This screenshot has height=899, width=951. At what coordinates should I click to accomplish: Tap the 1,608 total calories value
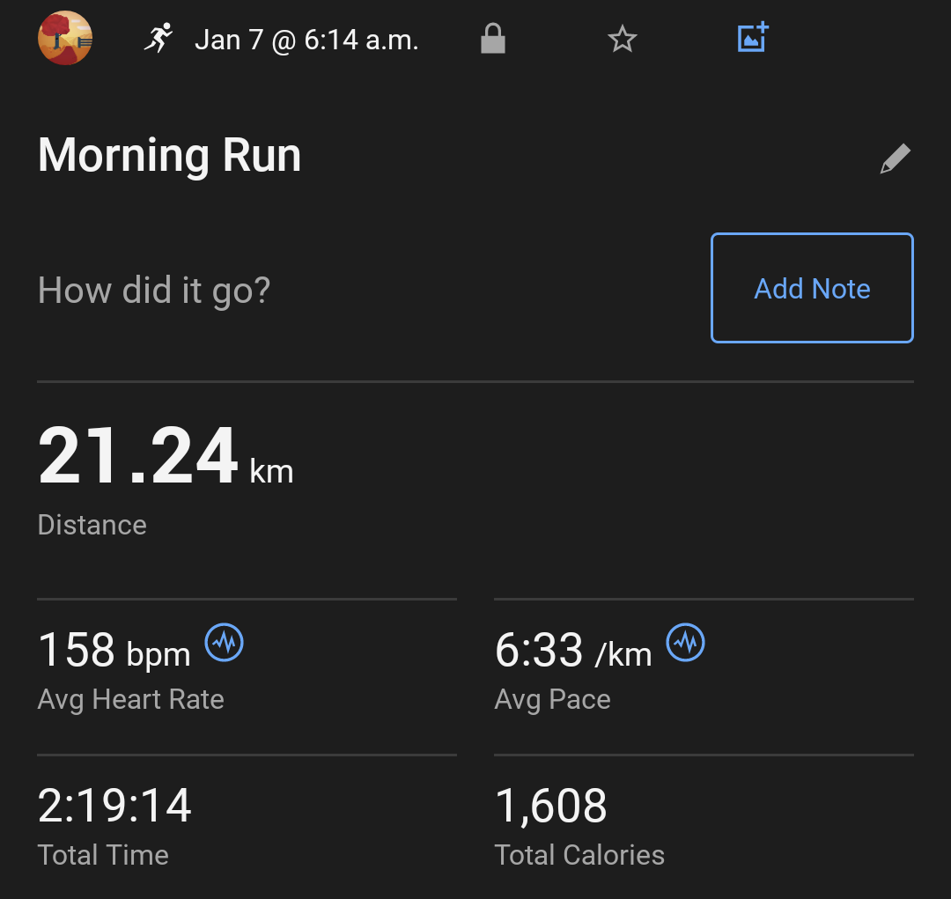click(x=550, y=806)
